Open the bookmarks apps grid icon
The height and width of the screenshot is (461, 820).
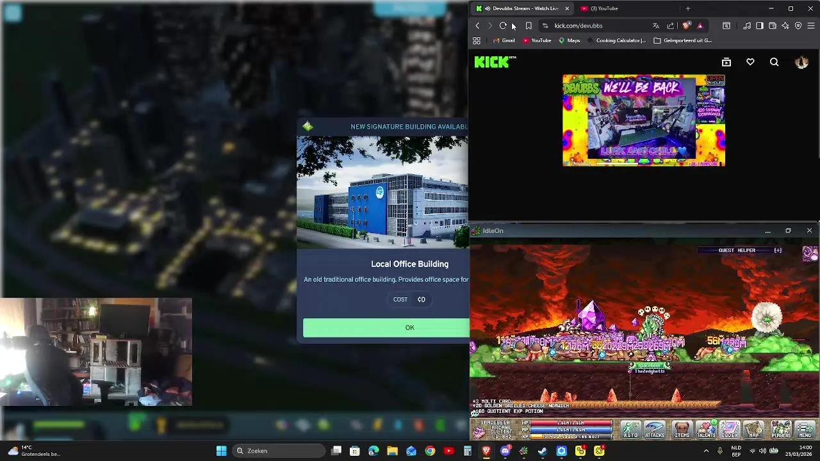[477, 40]
